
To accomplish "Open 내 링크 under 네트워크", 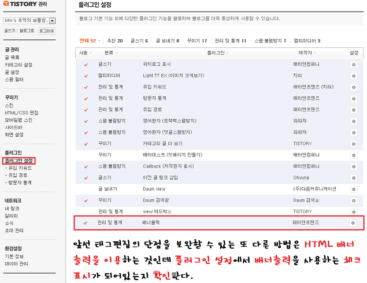I will point(12,208).
